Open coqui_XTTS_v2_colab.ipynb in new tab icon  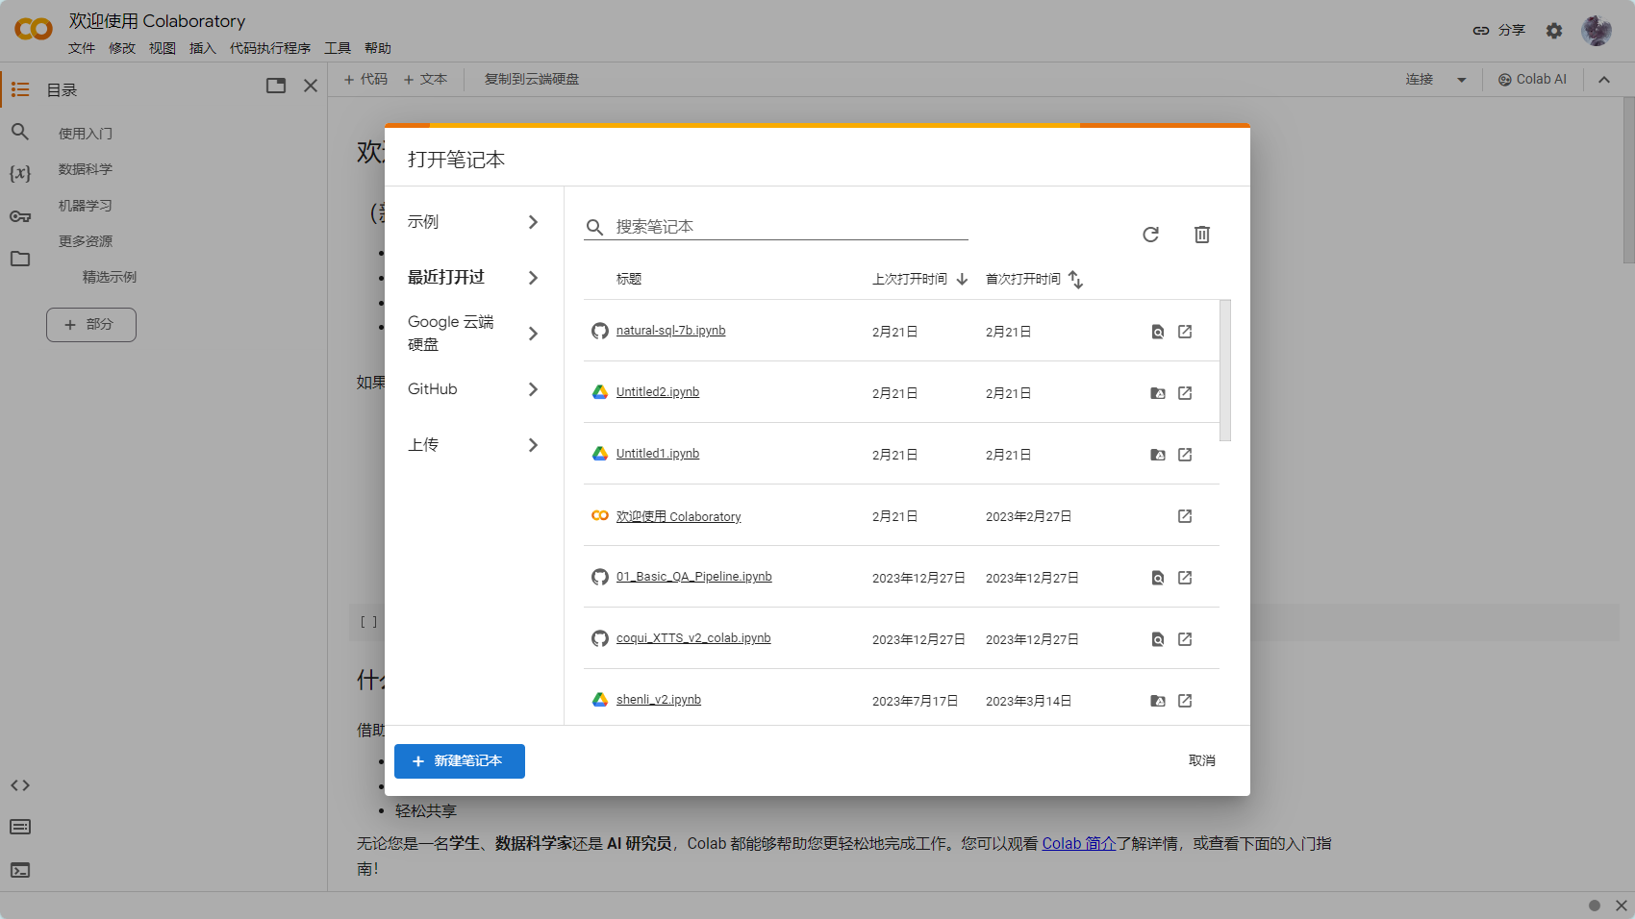(x=1185, y=639)
